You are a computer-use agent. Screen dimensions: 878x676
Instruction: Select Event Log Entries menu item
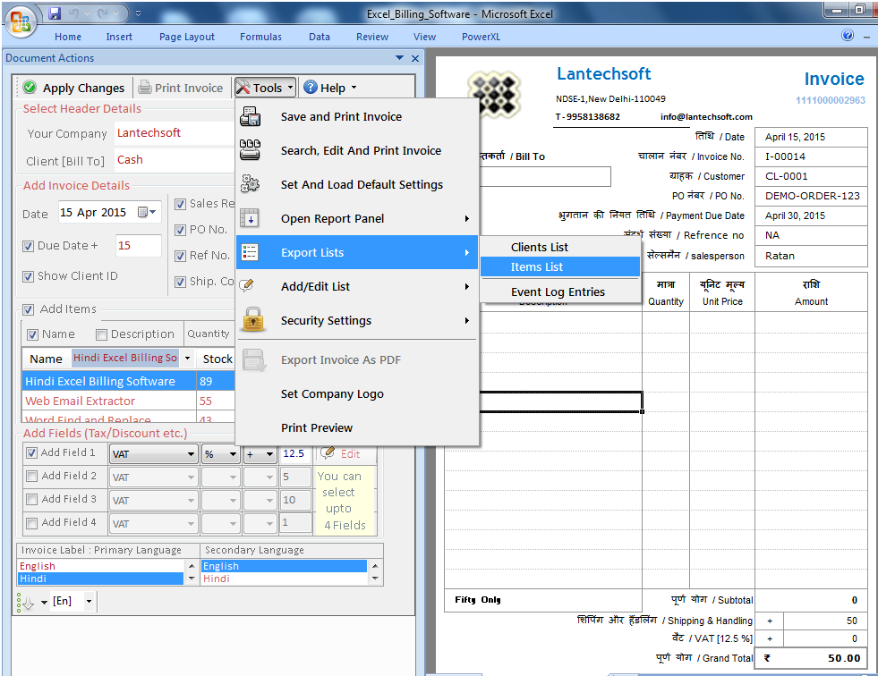tap(560, 292)
